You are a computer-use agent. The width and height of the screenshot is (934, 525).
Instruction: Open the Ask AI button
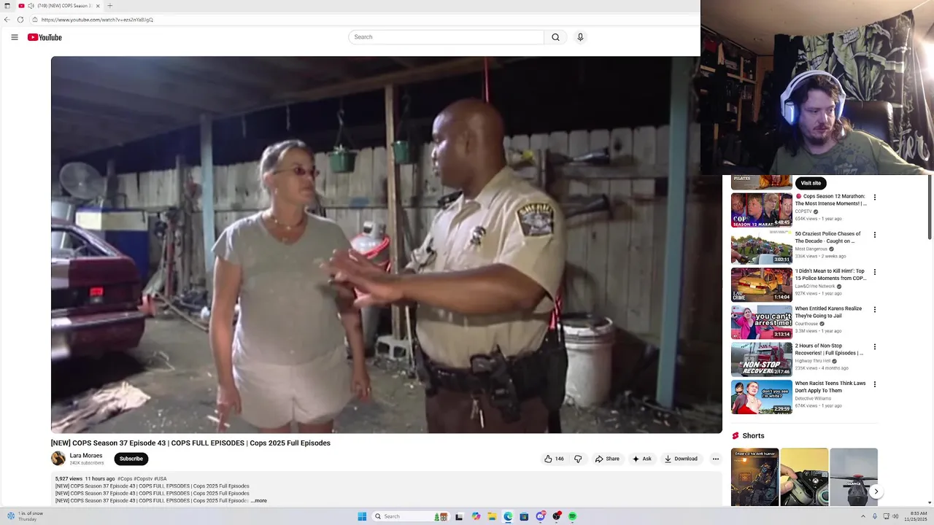tap(642, 459)
